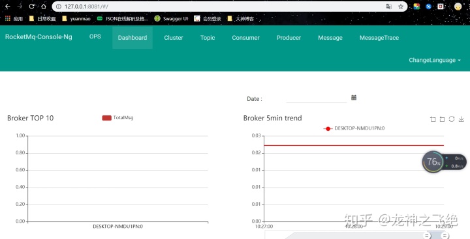Image resolution: width=470 pixels, height=239 pixels.
Task: Click the trend data zoom left handle
Action: coord(427,236)
